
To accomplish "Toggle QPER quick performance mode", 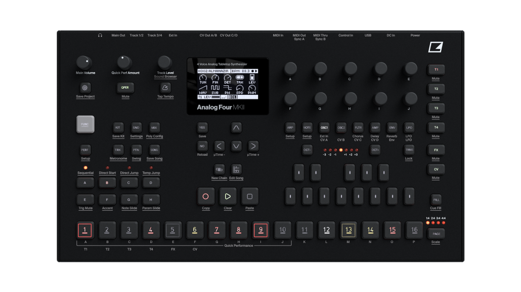I will [125, 88].
